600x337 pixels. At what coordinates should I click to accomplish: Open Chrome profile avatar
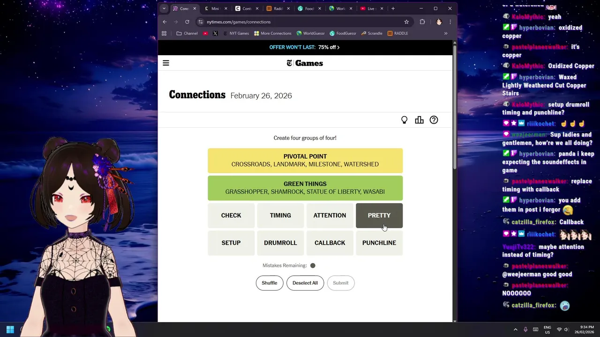439,22
